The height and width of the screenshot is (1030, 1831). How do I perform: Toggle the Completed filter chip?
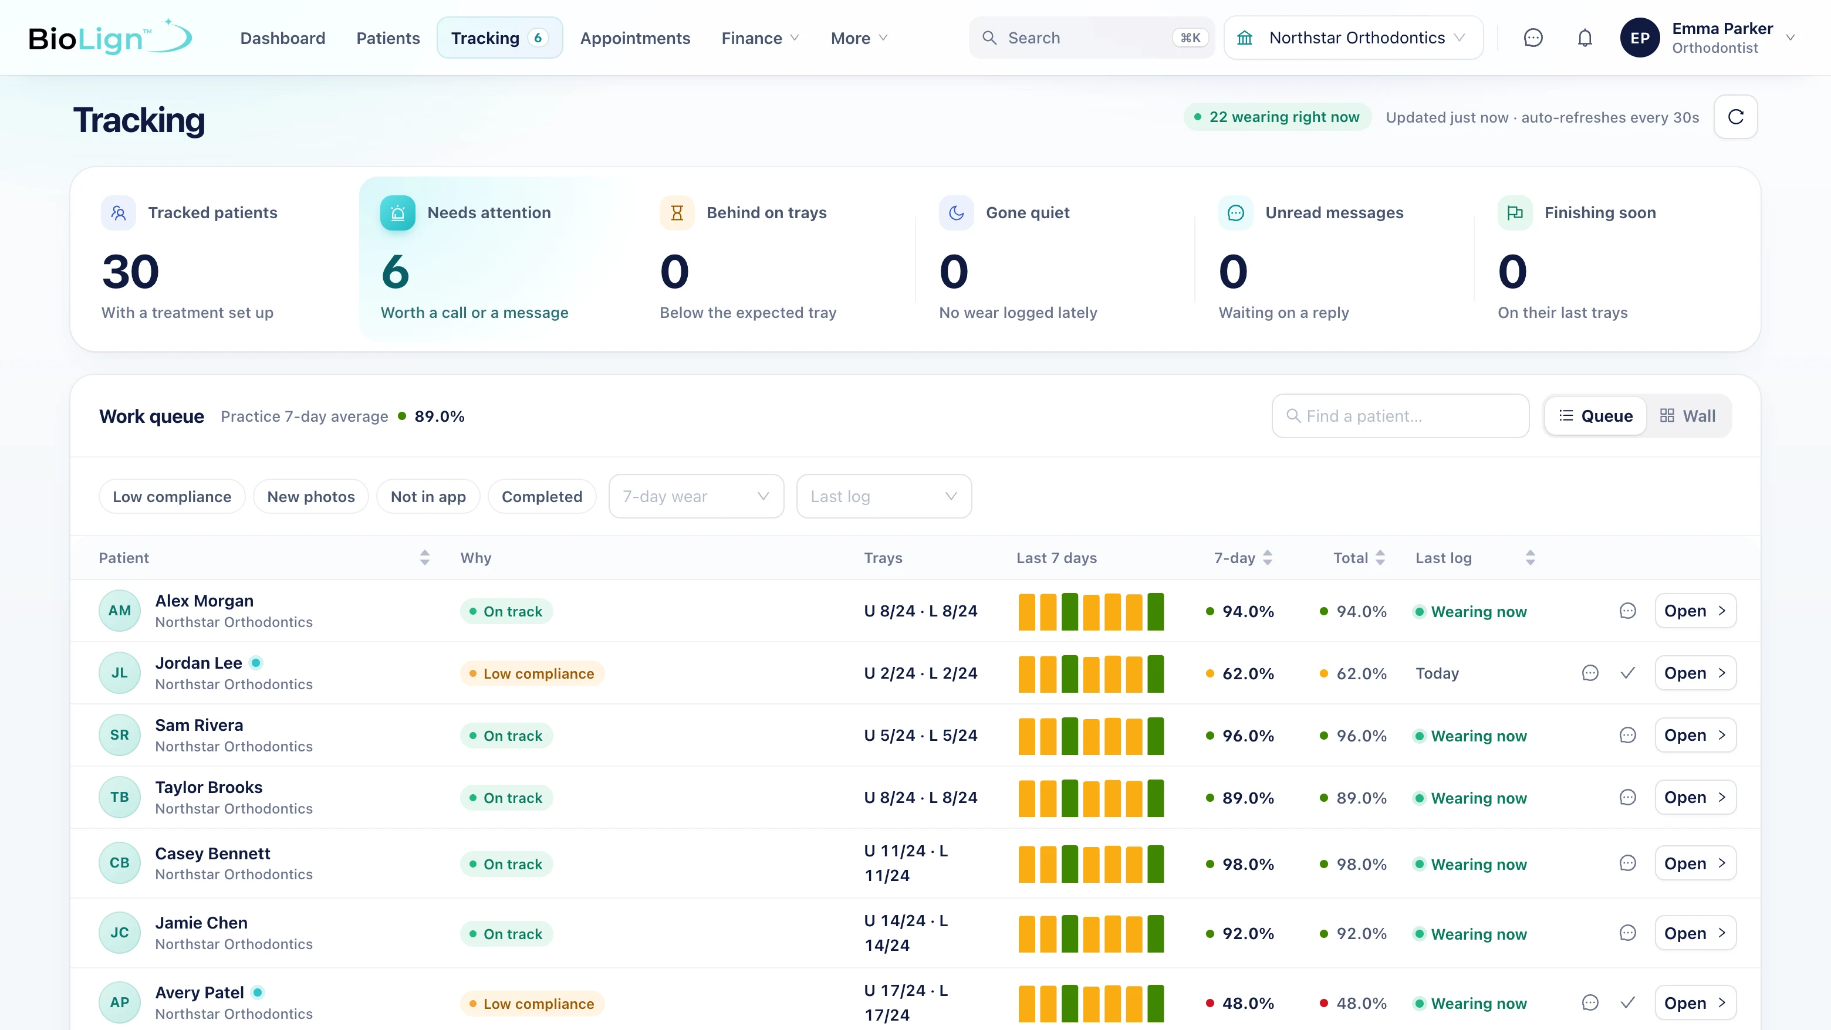542,497
